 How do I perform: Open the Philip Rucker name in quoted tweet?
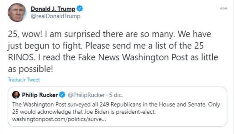[40, 95]
